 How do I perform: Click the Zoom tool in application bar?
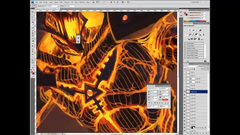click(114, 2)
